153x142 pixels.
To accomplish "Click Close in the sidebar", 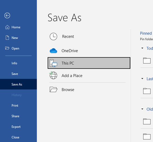I will point(18,137).
